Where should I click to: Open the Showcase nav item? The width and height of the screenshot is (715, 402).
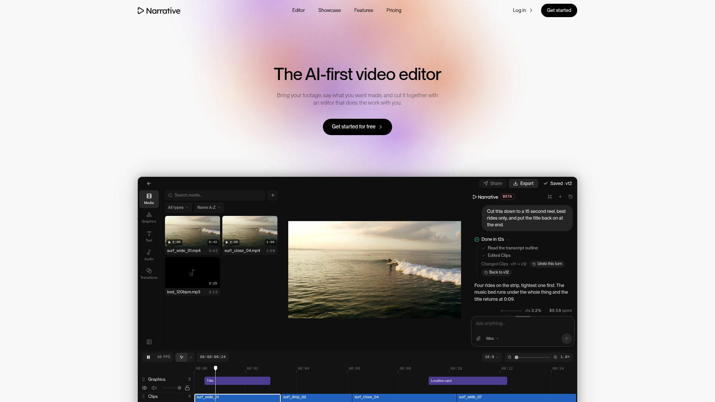[330, 10]
